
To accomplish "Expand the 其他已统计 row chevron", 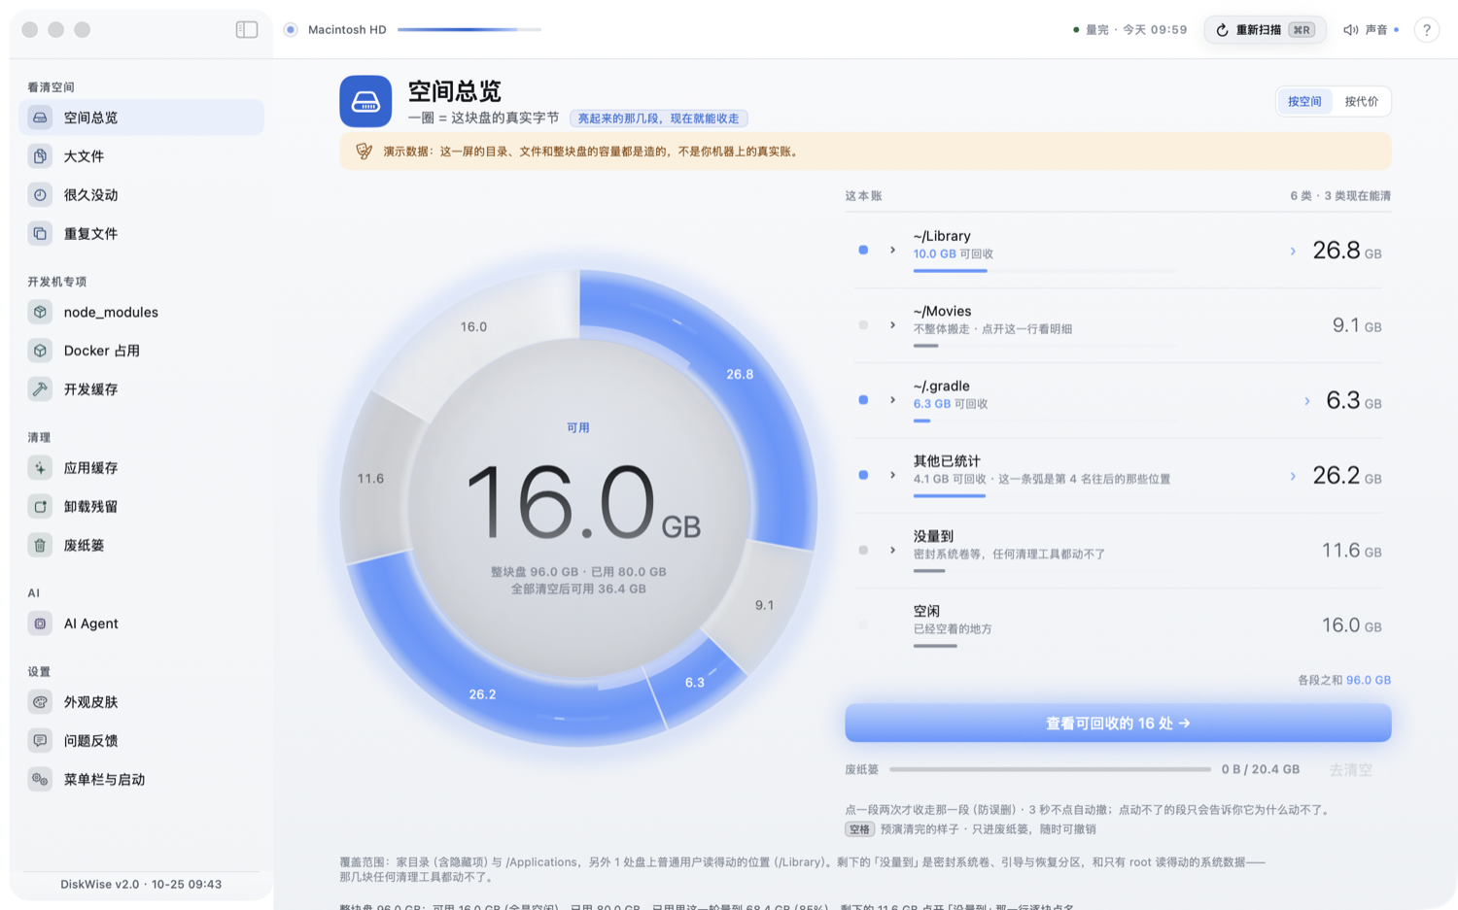I will tap(892, 475).
